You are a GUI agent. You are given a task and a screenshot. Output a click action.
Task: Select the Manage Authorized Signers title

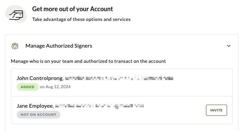[59, 46]
